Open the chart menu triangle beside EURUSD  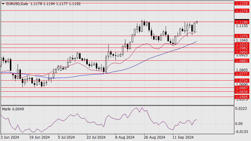click(x=3, y=4)
